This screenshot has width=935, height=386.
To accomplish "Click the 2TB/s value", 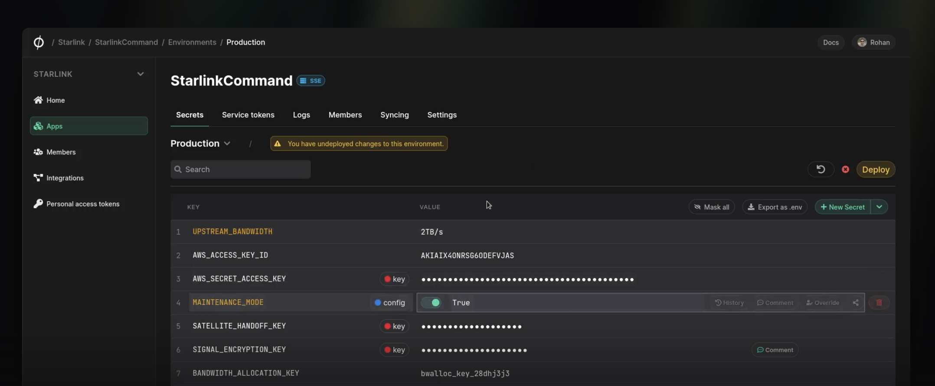I will [432, 232].
